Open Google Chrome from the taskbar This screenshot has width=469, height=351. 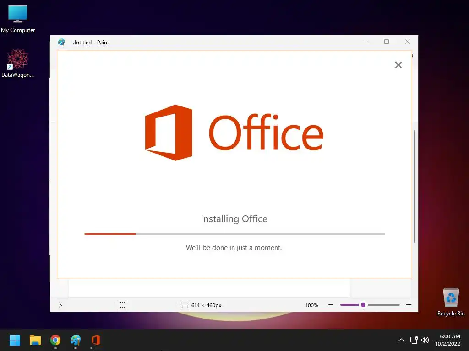(x=55, y=340)
